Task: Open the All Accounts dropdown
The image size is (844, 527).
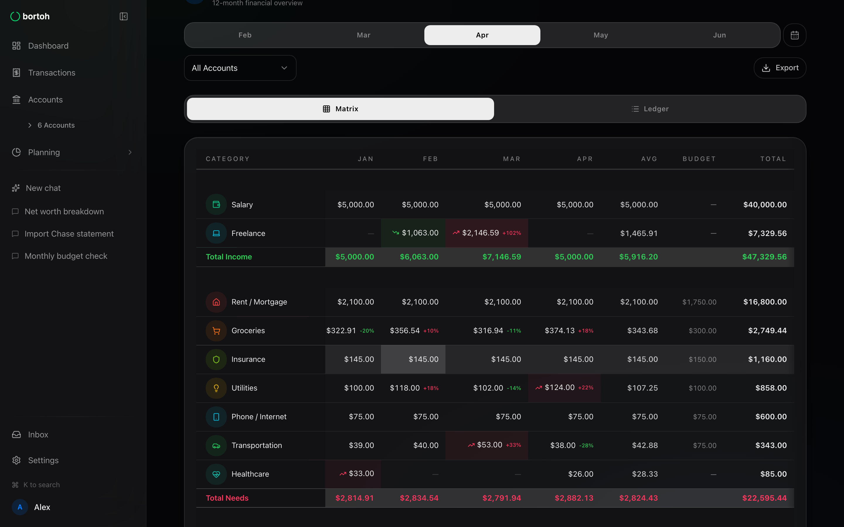Action: coord(240,68)
